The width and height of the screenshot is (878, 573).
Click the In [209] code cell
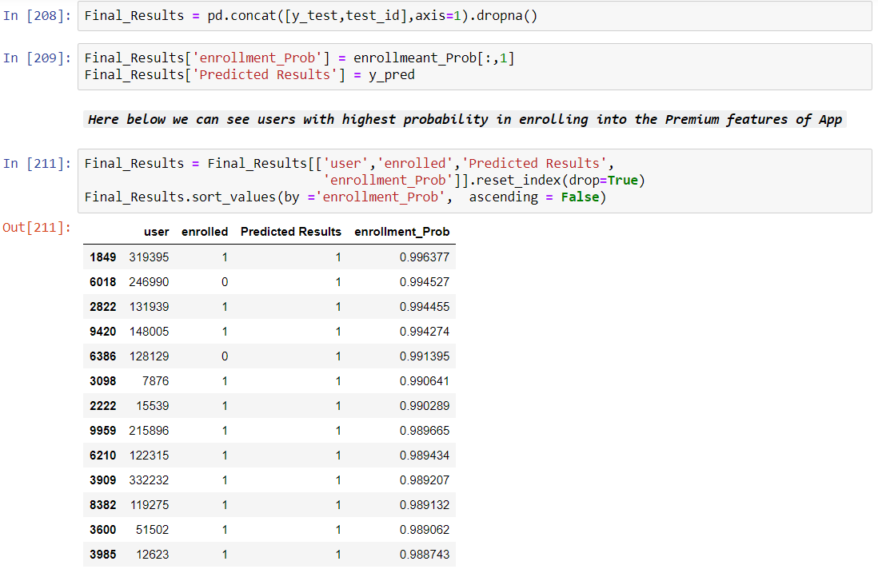(x=474, y=66)
